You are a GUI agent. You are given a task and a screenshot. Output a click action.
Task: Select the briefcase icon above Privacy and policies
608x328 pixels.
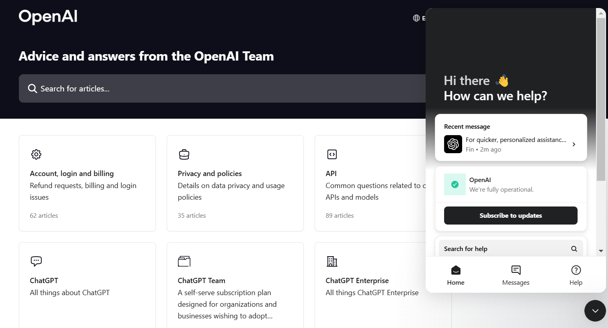(x=184, y=154)
